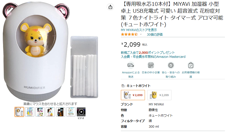Select the yellow color variant swatch
Image resolution: width=228 pixels, height=132 pixels.
(x=159, y=95)
